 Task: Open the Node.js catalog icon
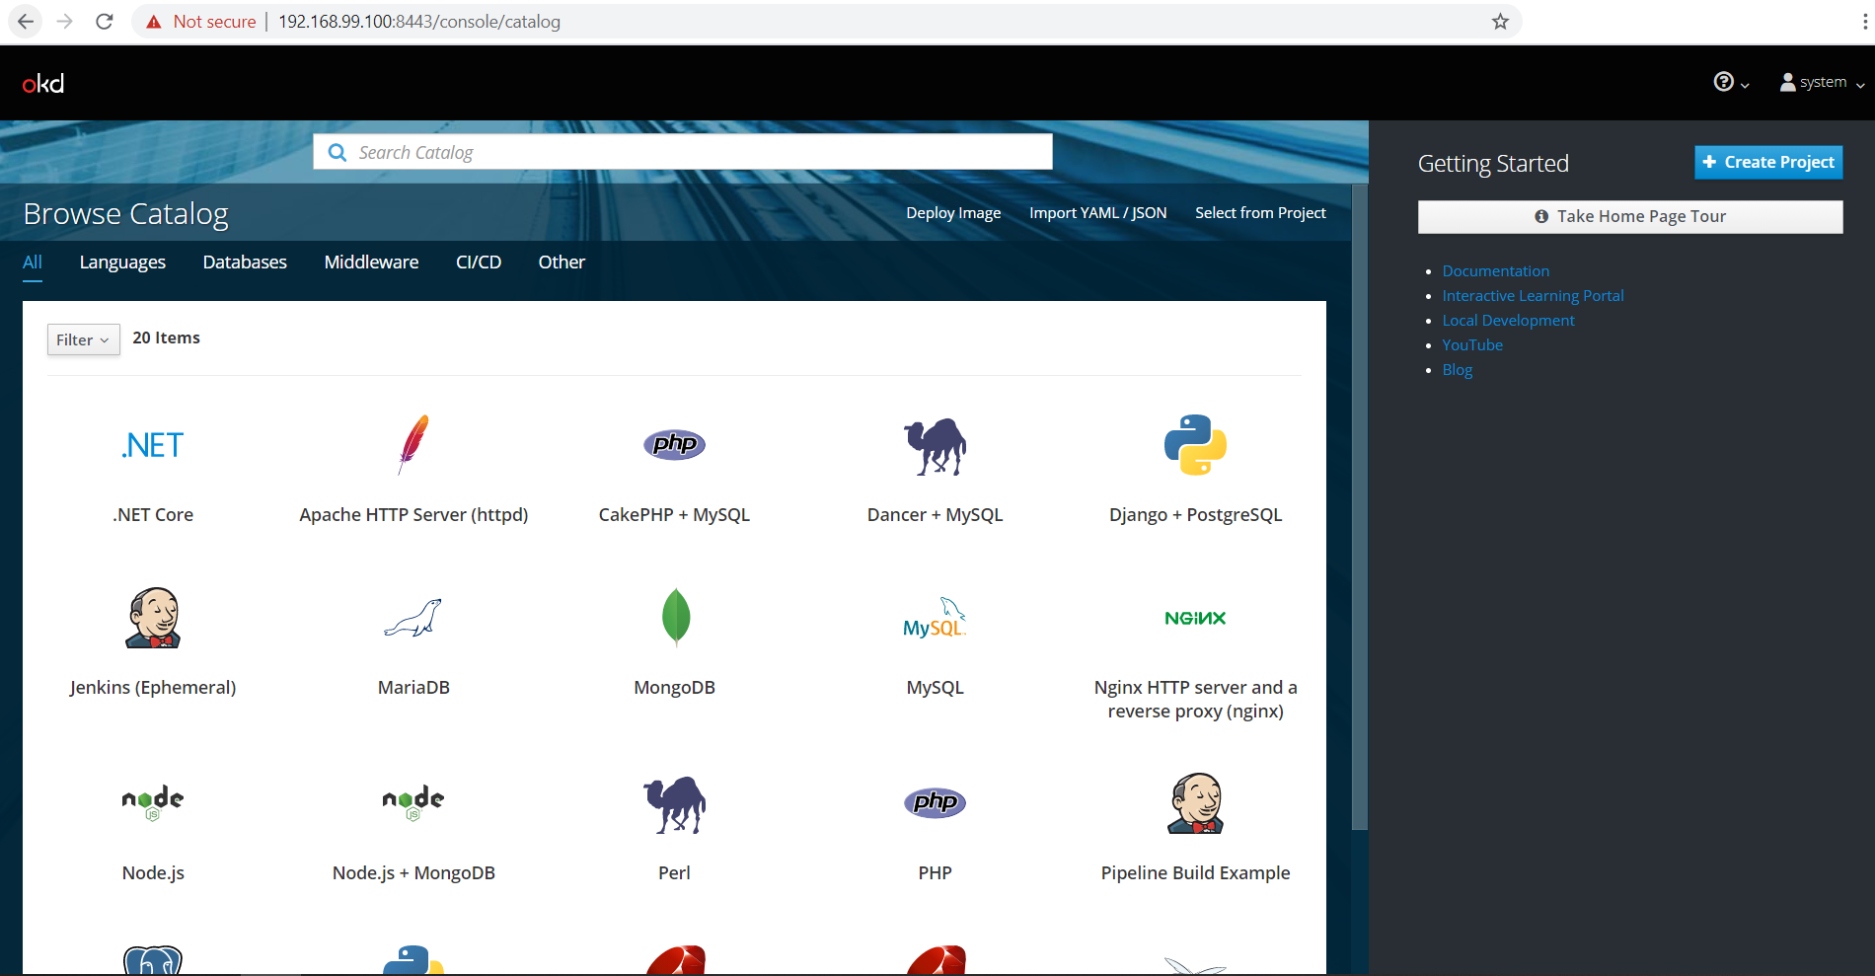[x=153, y=803]
